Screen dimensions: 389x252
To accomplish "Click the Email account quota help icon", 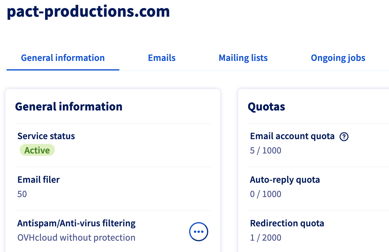I will point(344,137).
